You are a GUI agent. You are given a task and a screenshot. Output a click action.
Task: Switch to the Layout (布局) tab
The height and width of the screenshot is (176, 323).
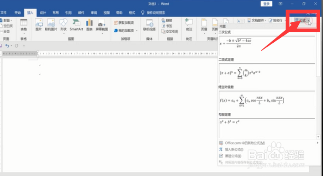(x=56, y=13)
